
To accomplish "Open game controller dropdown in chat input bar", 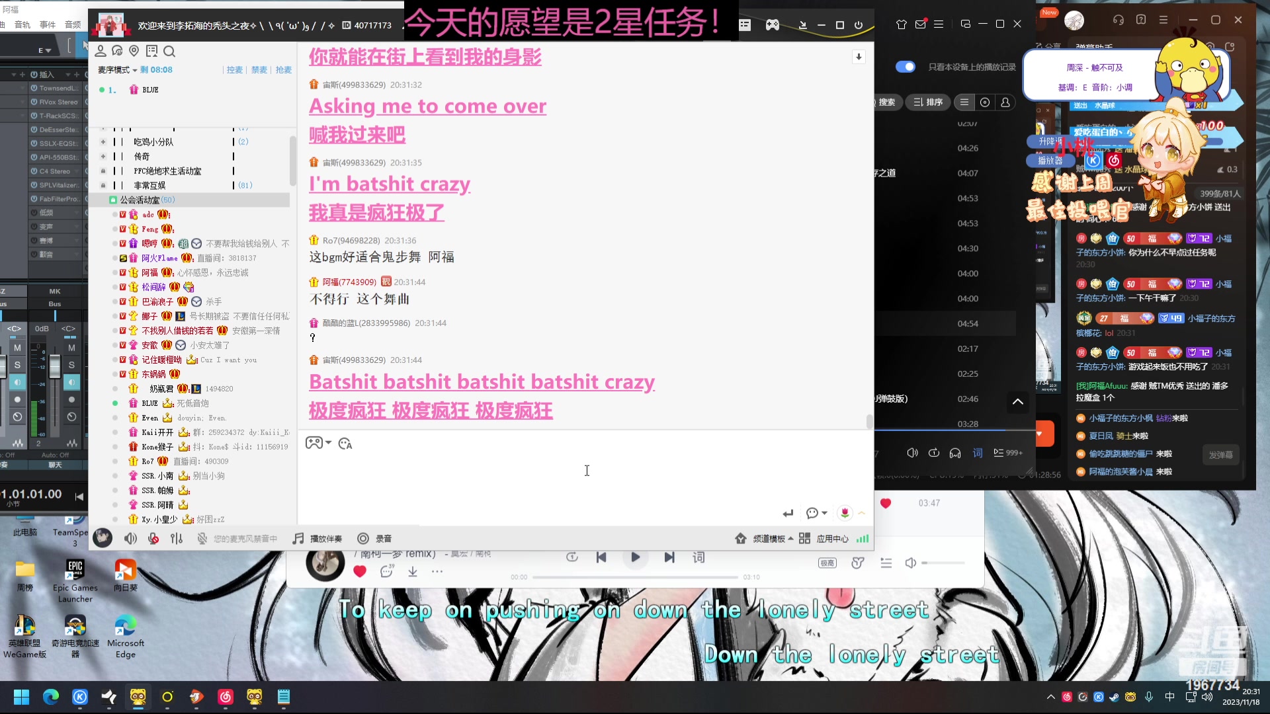I will pyautogui.click(x=317, y=443).
